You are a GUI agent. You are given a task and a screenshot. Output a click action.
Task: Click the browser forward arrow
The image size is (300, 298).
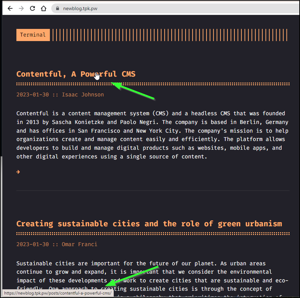click(21, 8)
